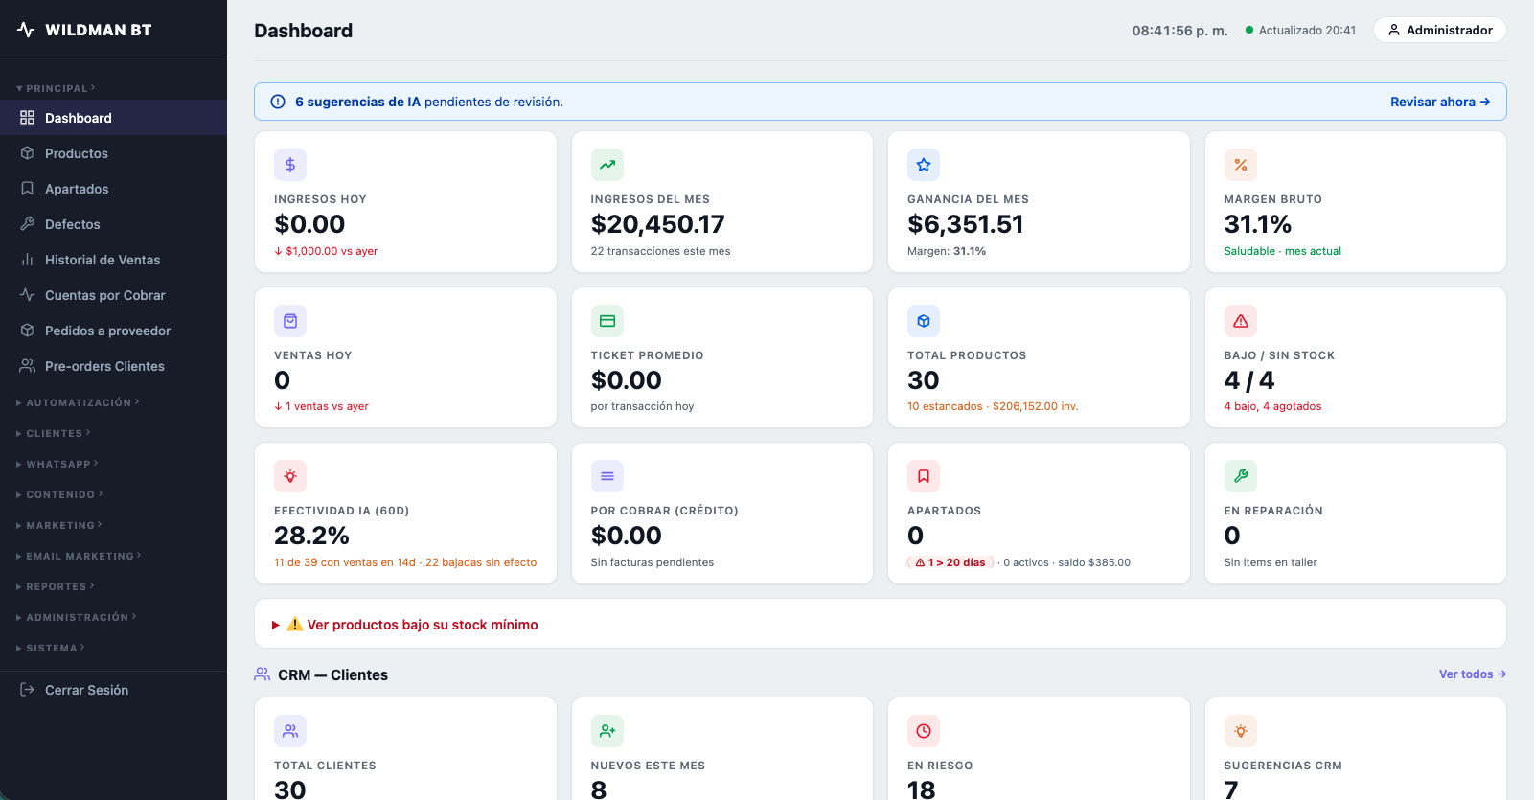This screenshot has height=800, width=1534.
Task: Expand the ADMINISTRACIÓN sidebar section
Action: click(x=77, y=617)
